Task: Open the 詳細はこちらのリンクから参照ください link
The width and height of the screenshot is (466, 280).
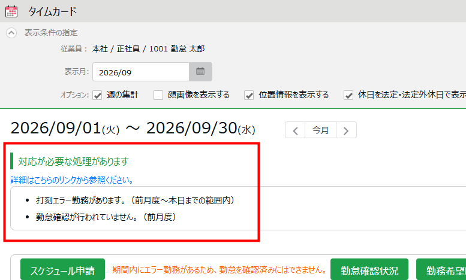Action: (72, 180)
